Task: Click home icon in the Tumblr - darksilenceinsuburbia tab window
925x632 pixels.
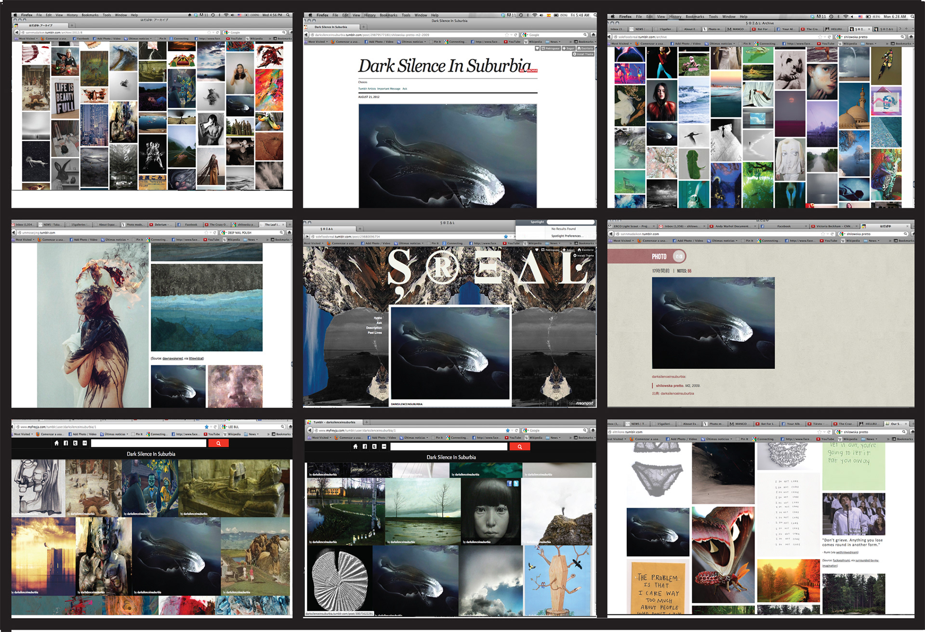Action: tap(355, 446)
